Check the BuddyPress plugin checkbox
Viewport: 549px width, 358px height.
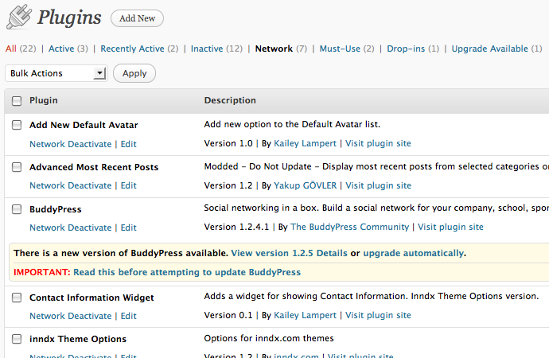pyautogui.click(x=17, y=209)
